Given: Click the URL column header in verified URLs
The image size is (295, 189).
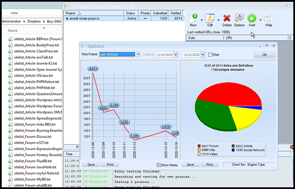Looking at the screenshot, I should 256,38.
